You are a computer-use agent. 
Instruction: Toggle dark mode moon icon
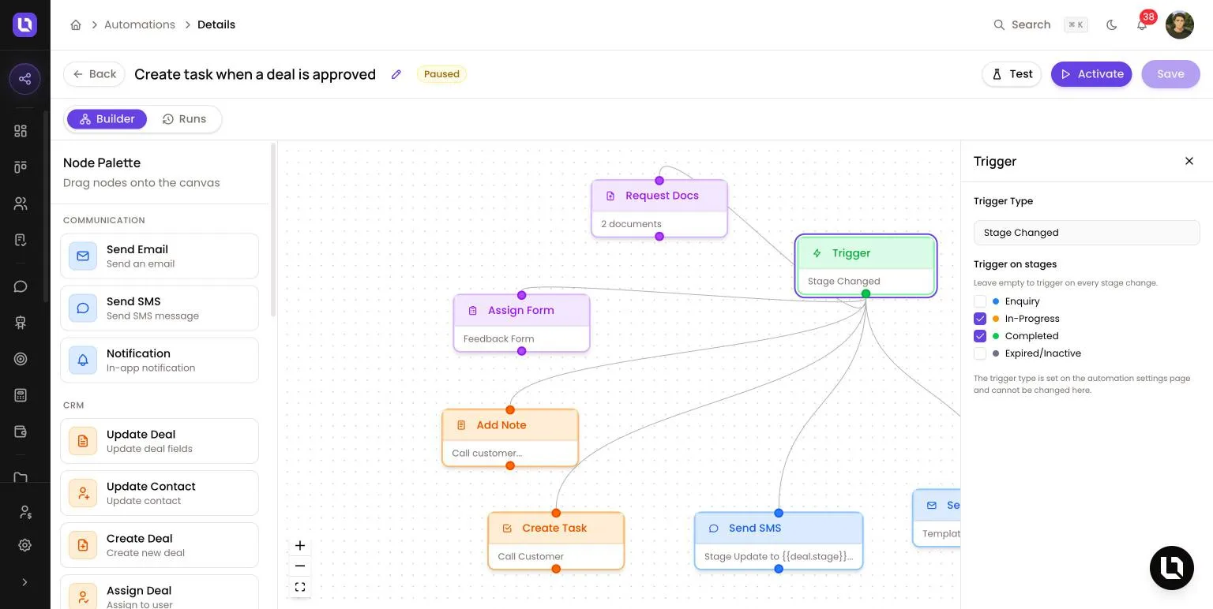click(1112, 24)
